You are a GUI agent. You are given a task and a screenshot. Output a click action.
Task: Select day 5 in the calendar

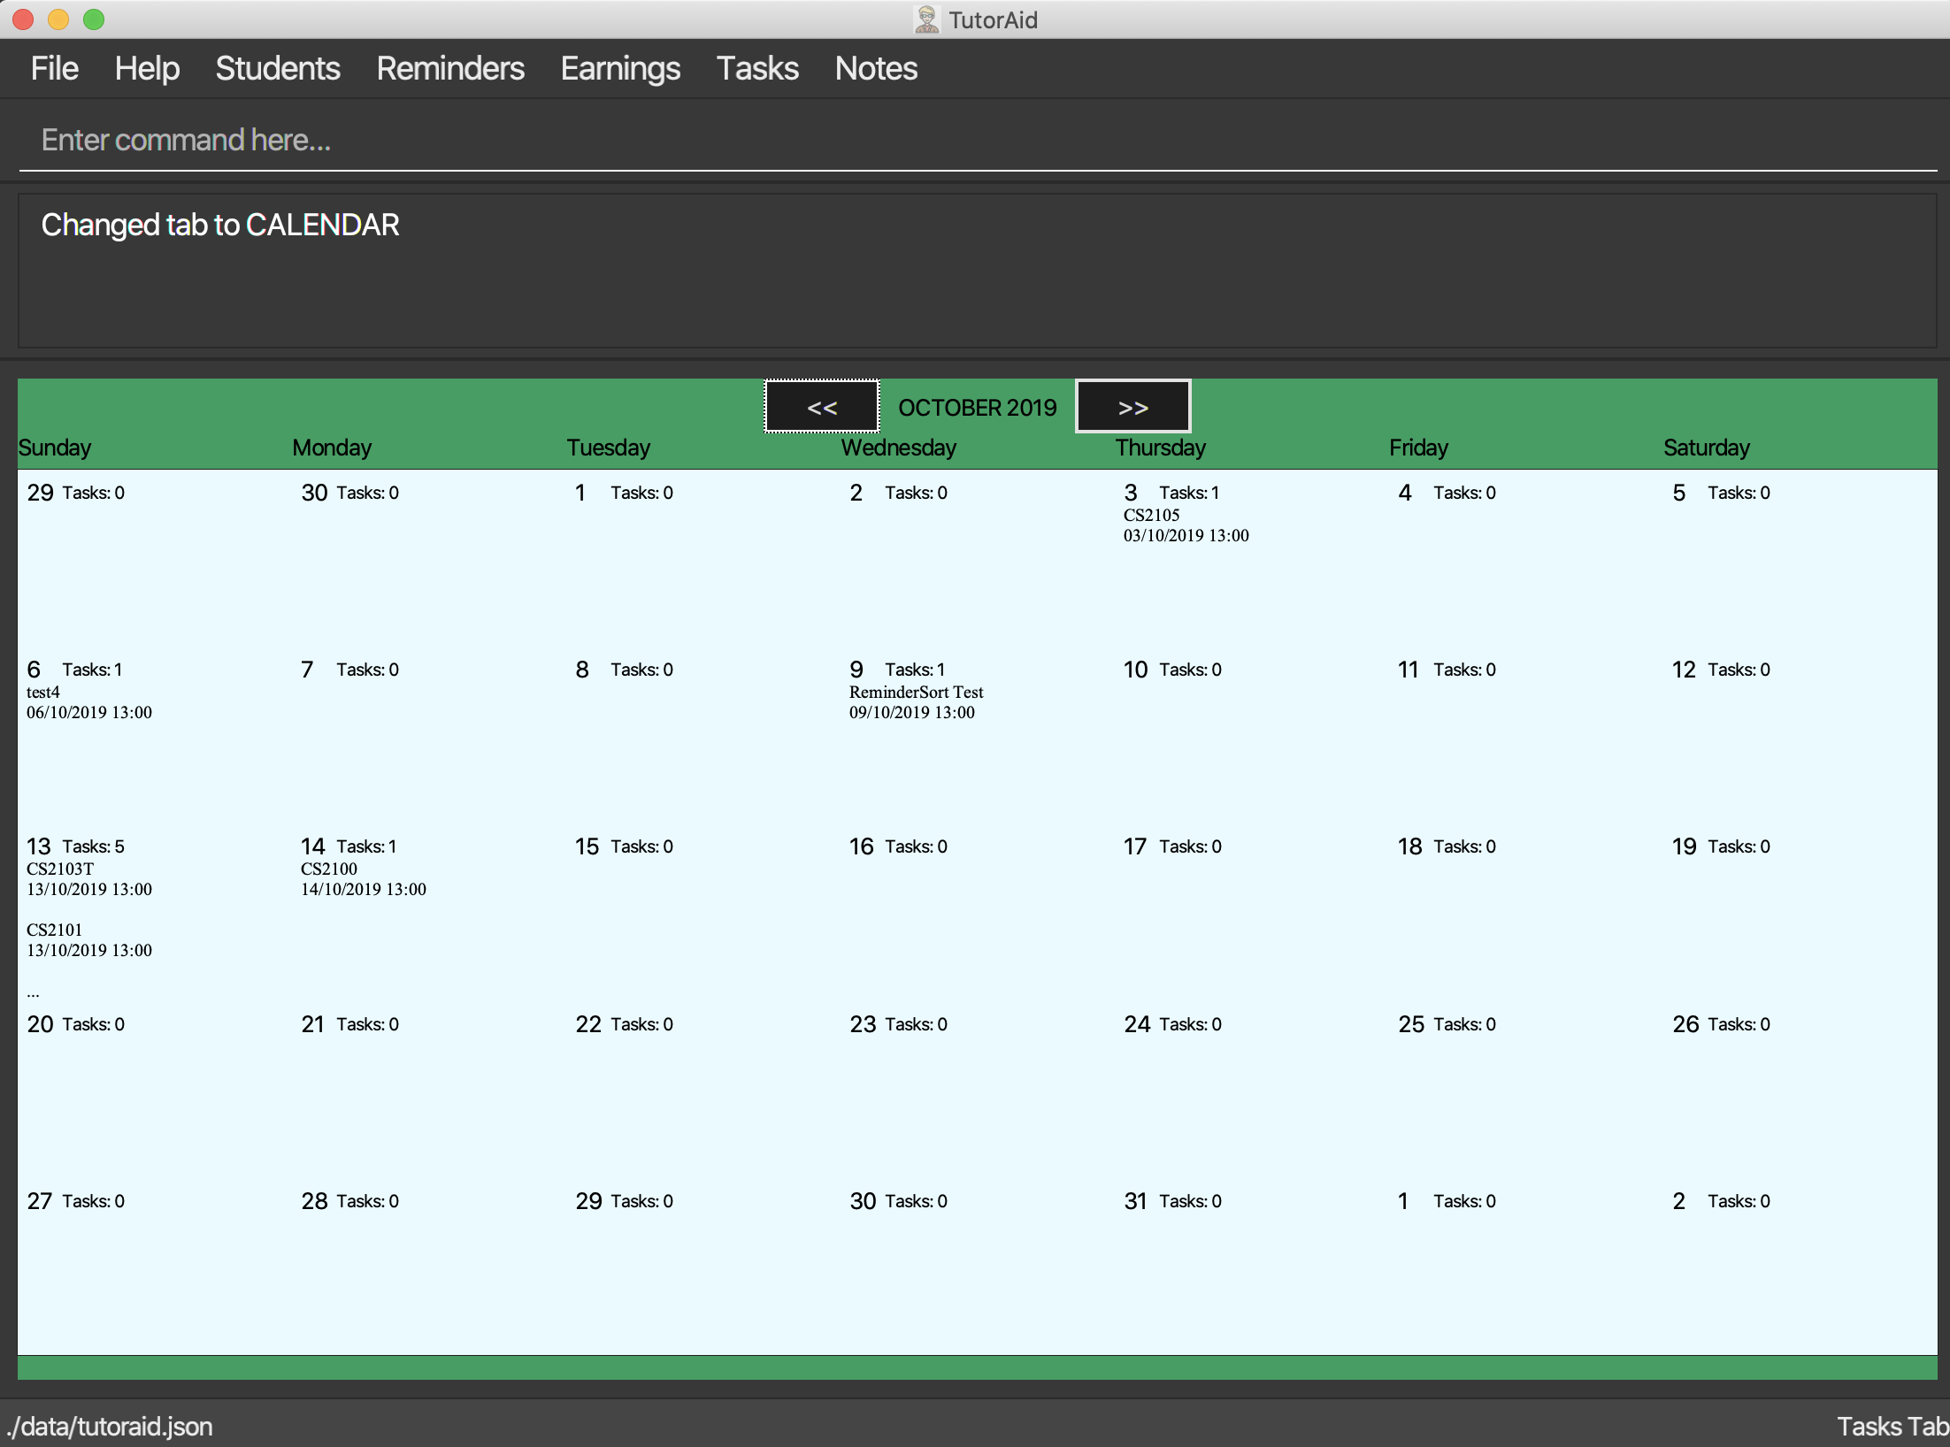click(1678, 493)
